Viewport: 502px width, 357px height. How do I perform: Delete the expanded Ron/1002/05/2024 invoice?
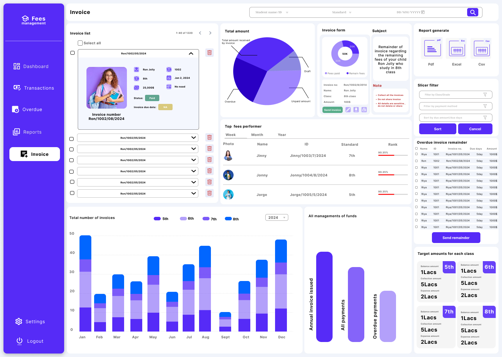210,53
